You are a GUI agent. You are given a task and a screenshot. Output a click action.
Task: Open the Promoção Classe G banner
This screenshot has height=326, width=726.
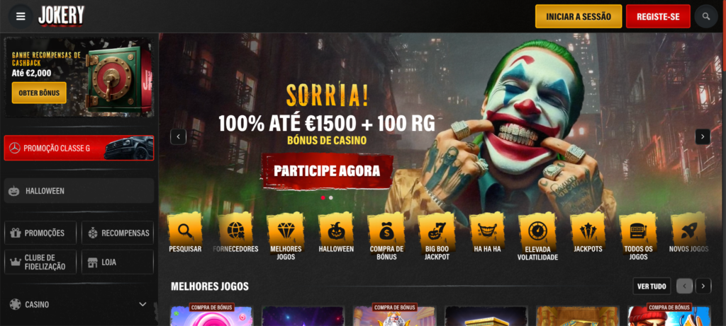(x=79, y=148)
